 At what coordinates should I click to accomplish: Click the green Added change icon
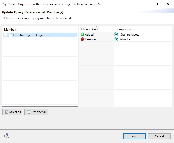pos(82,35)
